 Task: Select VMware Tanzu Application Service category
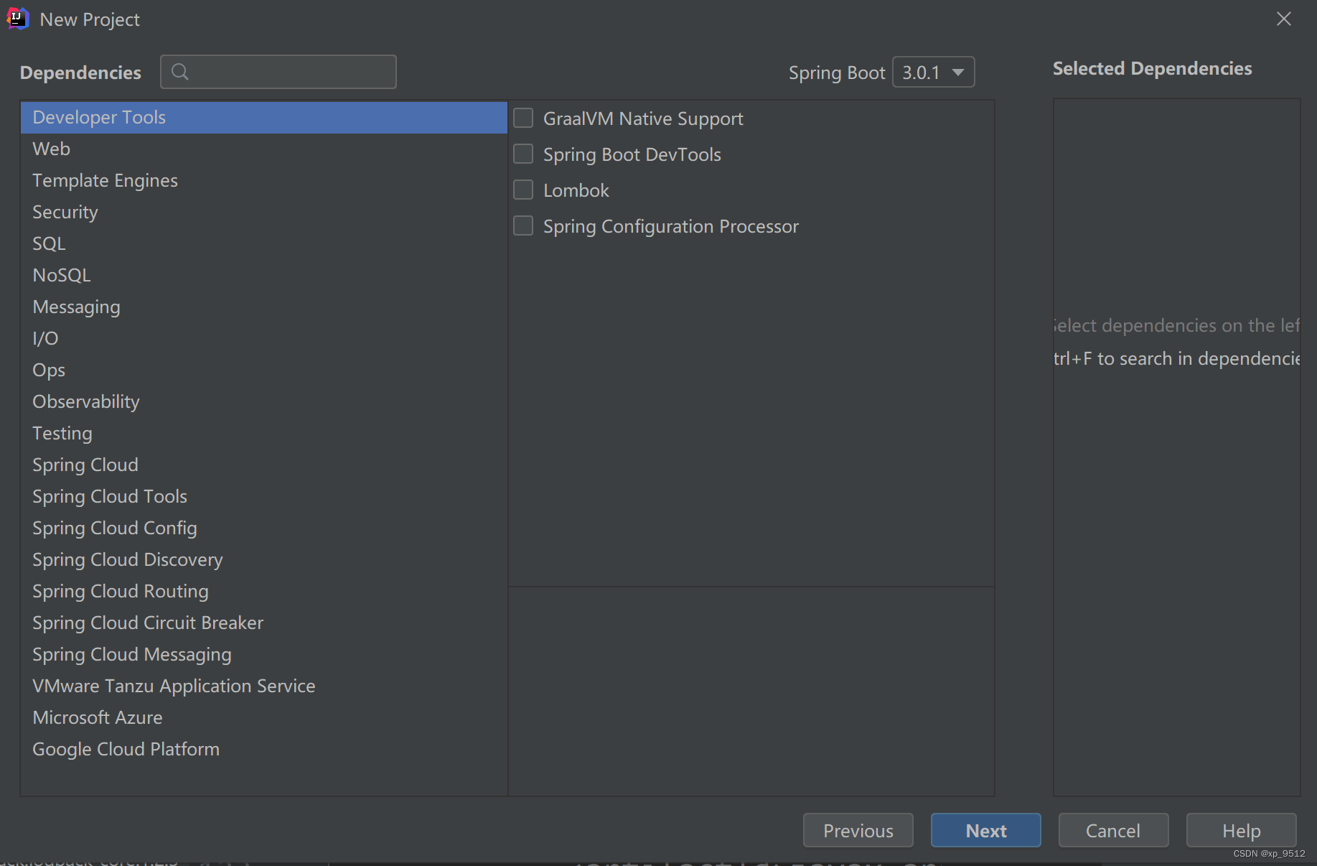click(264, 686)
